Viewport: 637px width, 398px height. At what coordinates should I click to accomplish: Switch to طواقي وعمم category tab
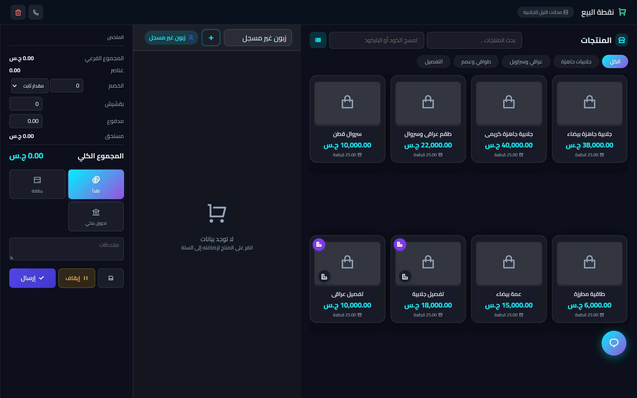[476, 62]
